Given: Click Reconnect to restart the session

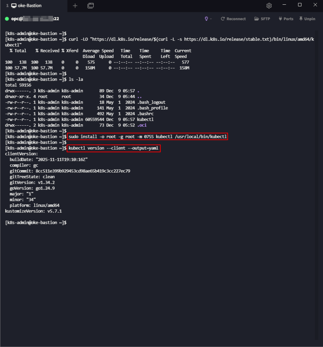Looking at the screenshot, I should coord(233,19).
